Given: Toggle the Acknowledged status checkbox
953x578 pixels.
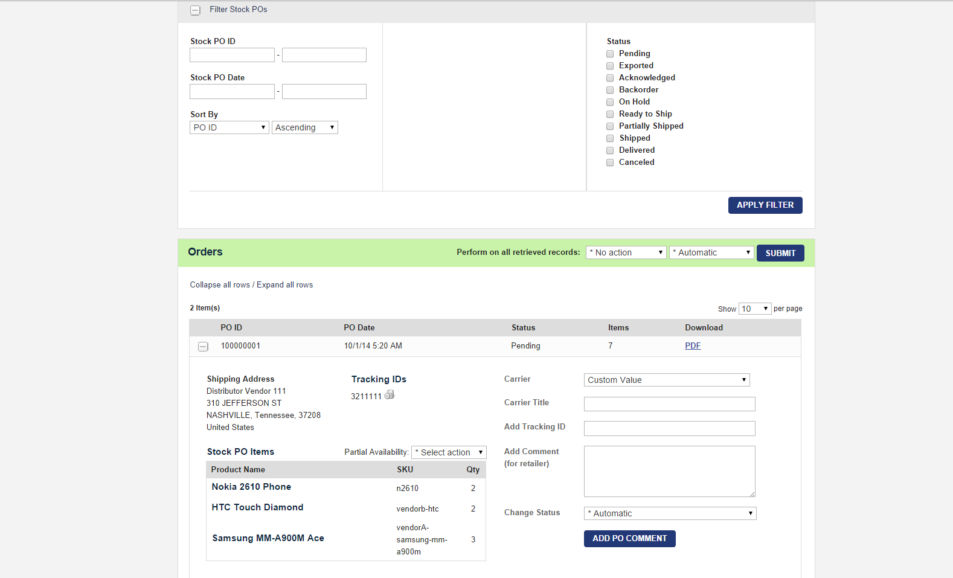Looking at the screenshot, I should coord(610,78).
